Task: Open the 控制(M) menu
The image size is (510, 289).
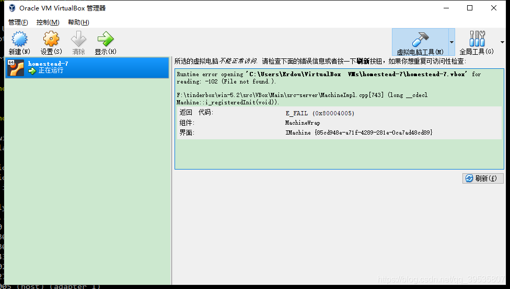Action: coord(48,22)
